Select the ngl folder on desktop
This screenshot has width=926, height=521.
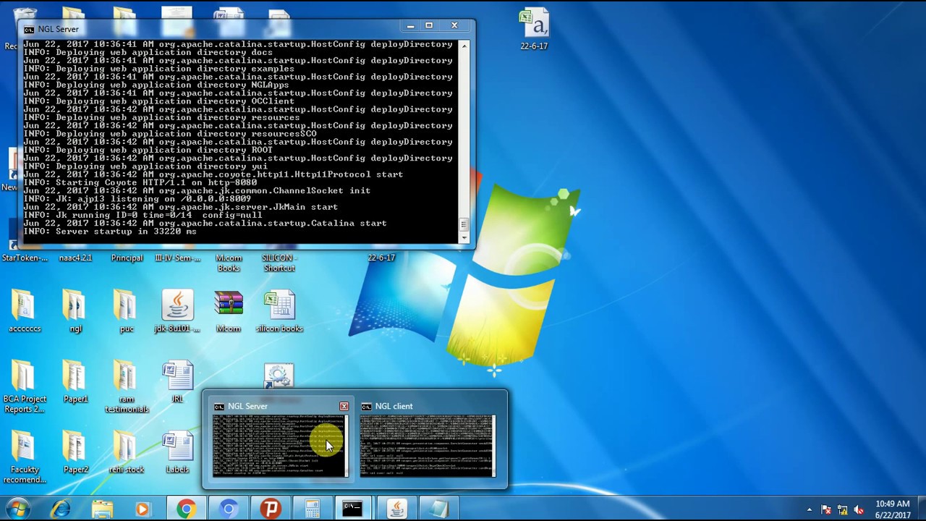[x=75, y=312]
